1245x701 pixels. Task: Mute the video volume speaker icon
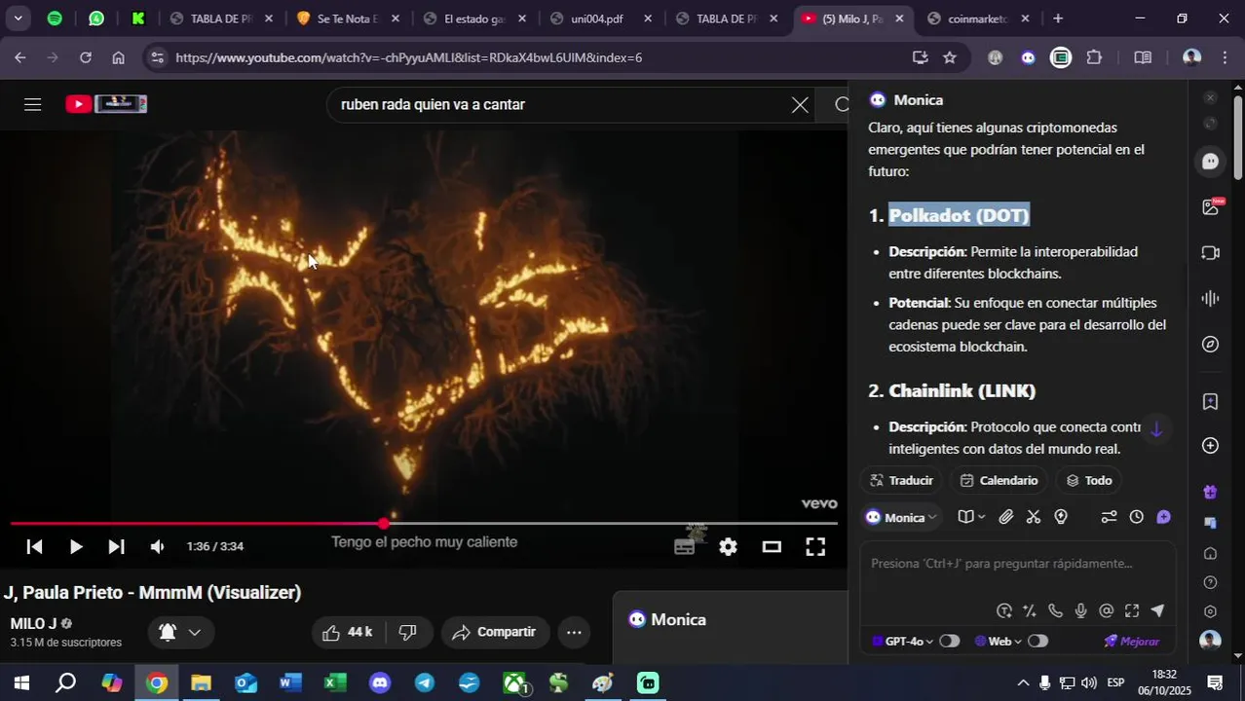click(157, 546)
